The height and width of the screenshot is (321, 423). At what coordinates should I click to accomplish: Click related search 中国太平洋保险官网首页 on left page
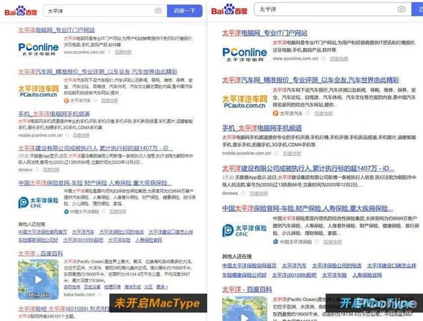[x=42, y=232]
